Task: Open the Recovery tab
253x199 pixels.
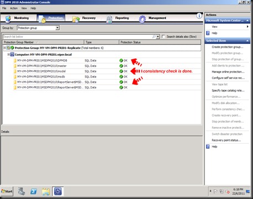Action: click(85, 18)
